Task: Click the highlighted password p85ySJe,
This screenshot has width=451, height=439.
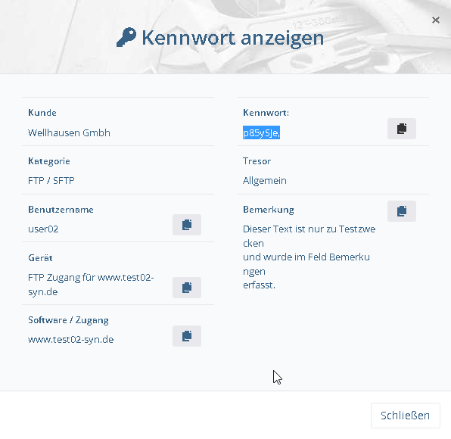Action: click(261, 132)
